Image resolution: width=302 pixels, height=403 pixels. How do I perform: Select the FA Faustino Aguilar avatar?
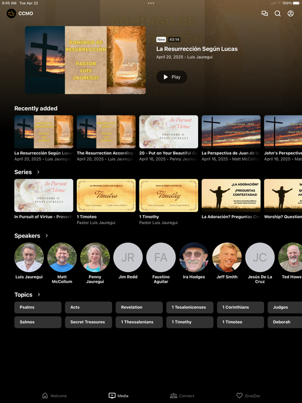(161, 257)
